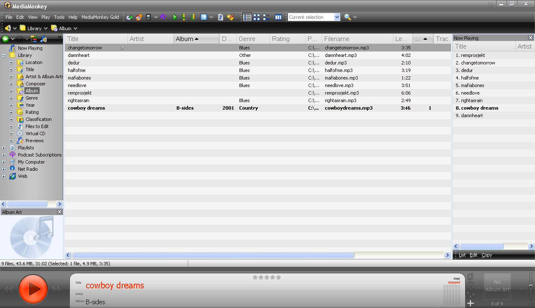Click the music note icon above the tree
The height and width of the screenshot is (308, 535).
pos(44,39)
